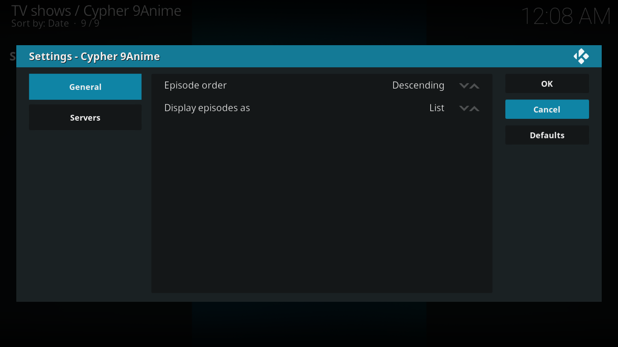This screenshot has width=618, height=347.
Task: Click the Kodi logo icon in dialog header
Action: [x=581, y=56]
